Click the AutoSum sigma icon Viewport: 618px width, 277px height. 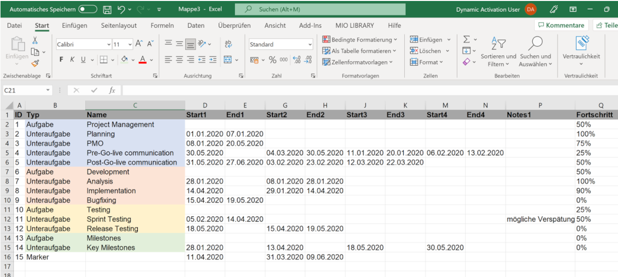466,40
